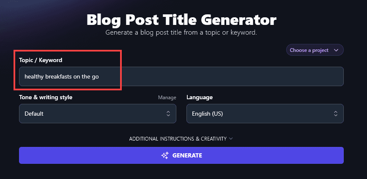Image resolution: width=367 pixels, height=179 pixels.
Task: Click the up-down arrows in Tone field
Action: click(168, 114)
